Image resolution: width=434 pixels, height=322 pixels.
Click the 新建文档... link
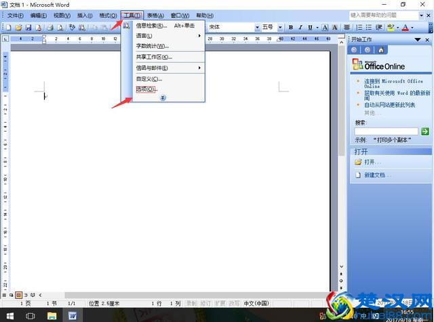click(x=377, y=175)
